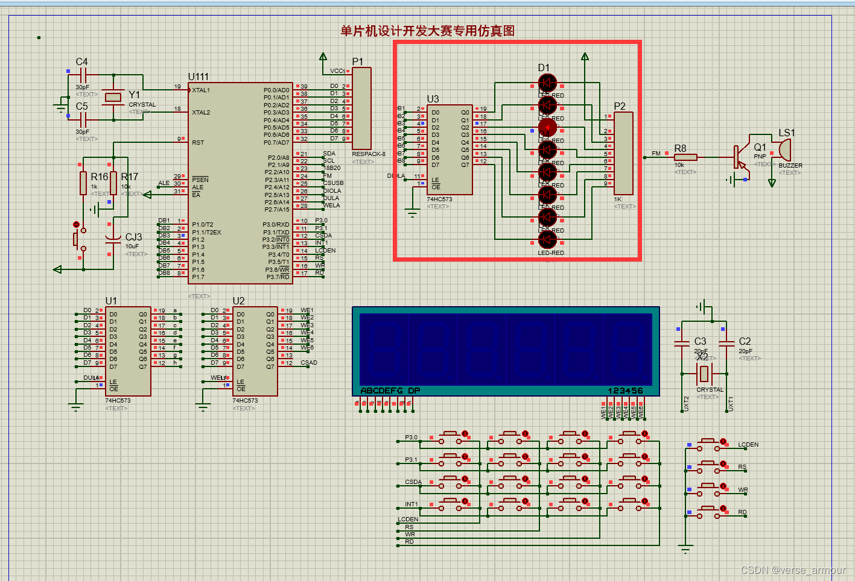
Task: Click the X2 crystal component
Action: pyautogui.click(x=704, y=374)
